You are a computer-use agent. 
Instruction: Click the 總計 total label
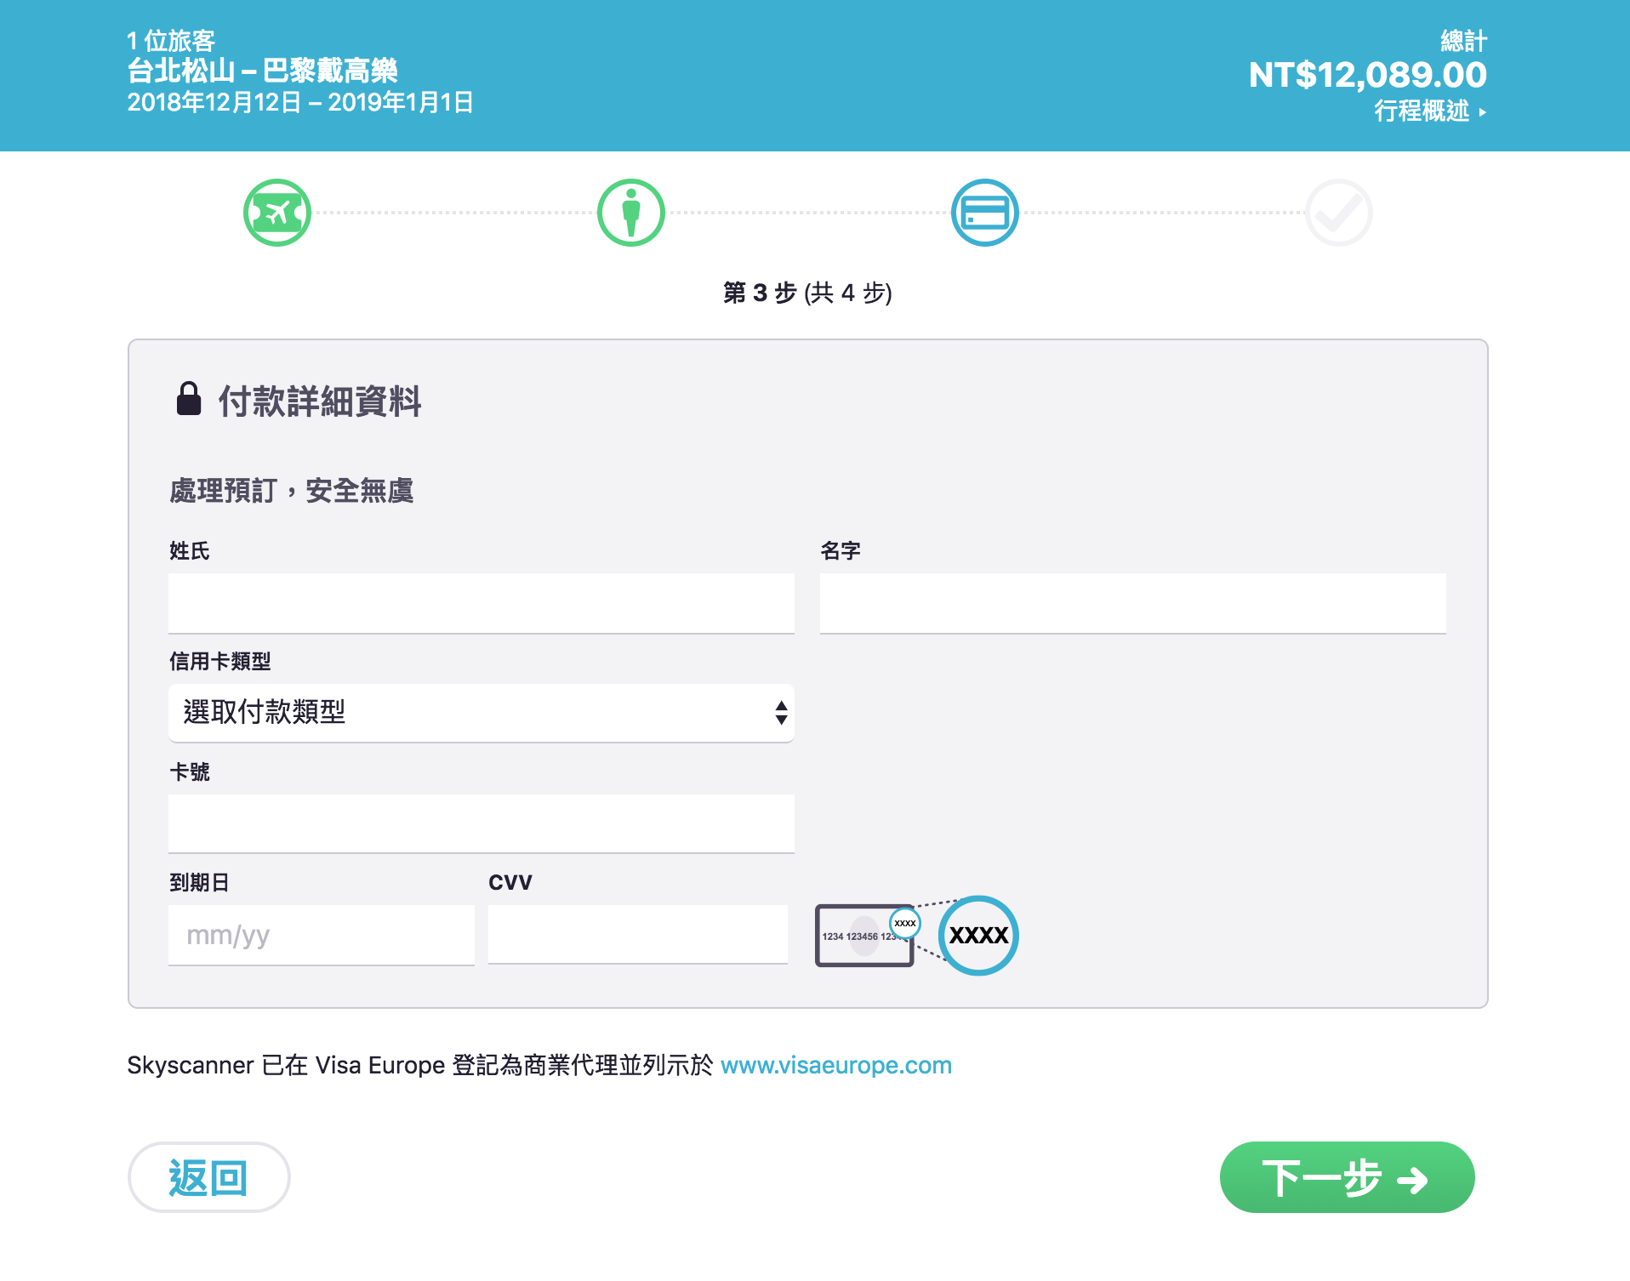(1464, 41)
